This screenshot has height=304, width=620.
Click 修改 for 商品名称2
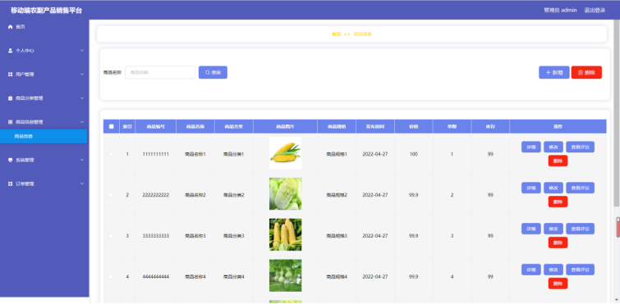tap(553, 188)
